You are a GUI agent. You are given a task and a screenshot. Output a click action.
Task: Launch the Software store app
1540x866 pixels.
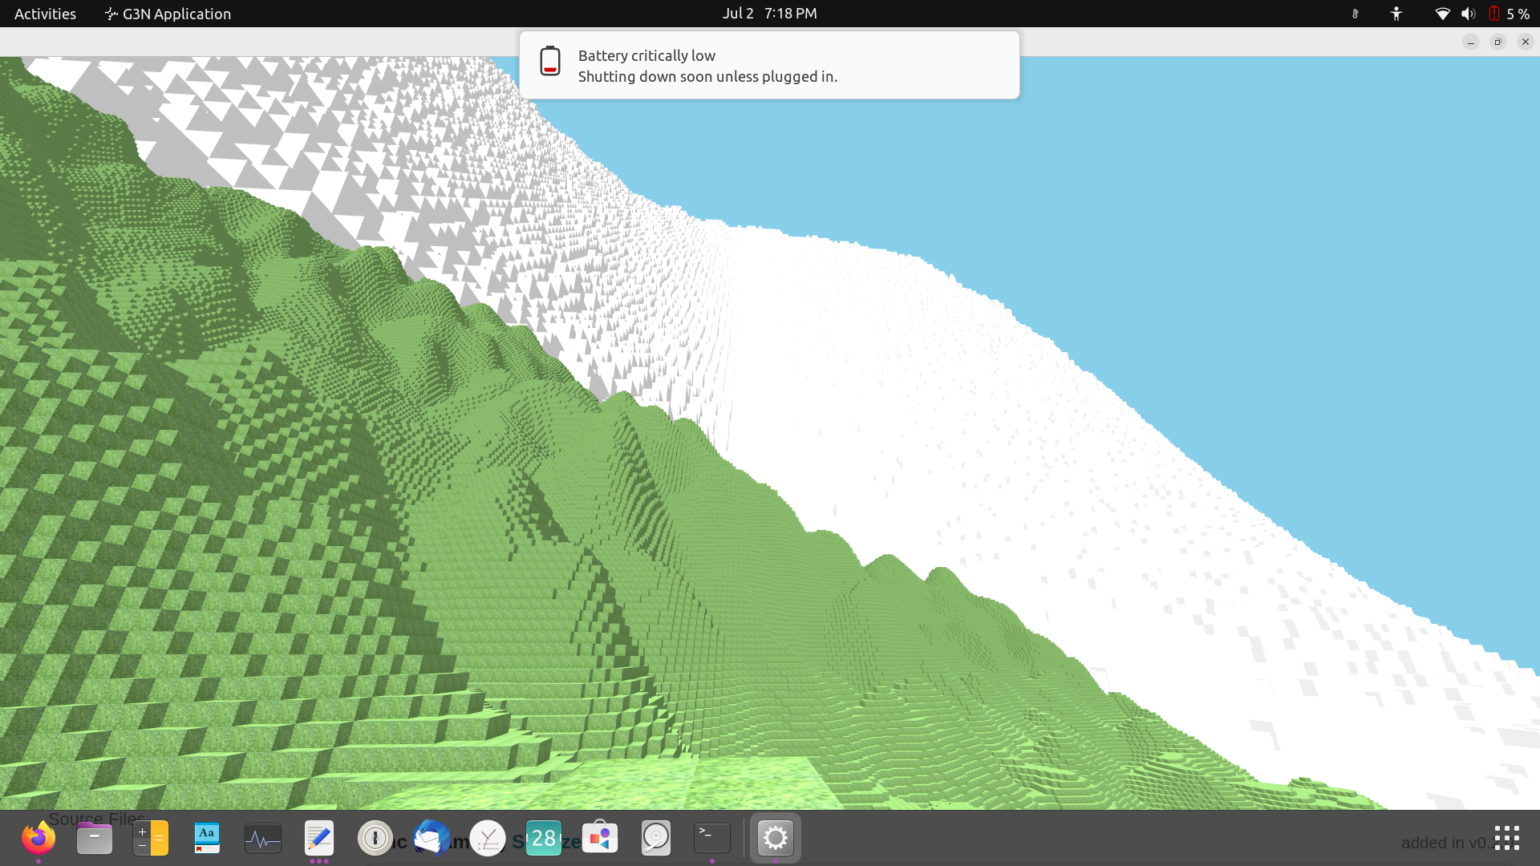point(600,839)
